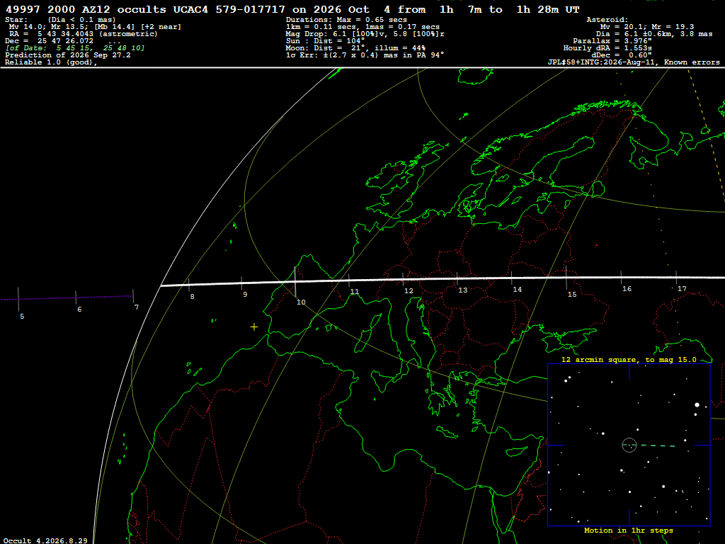Screen dimensions: 725x544
Task: Click time tick marker labeled 17
Action: [x=676, y=278]
